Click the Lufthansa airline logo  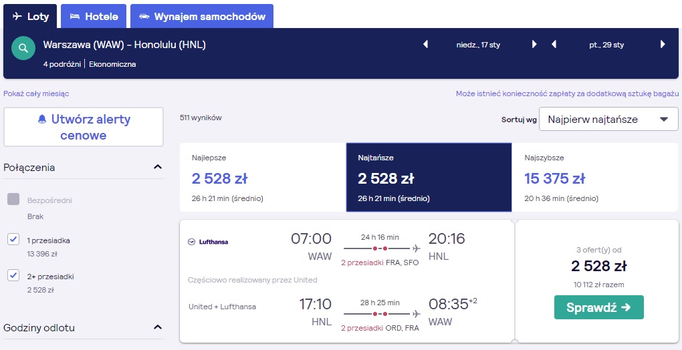(x=208, y=242)
